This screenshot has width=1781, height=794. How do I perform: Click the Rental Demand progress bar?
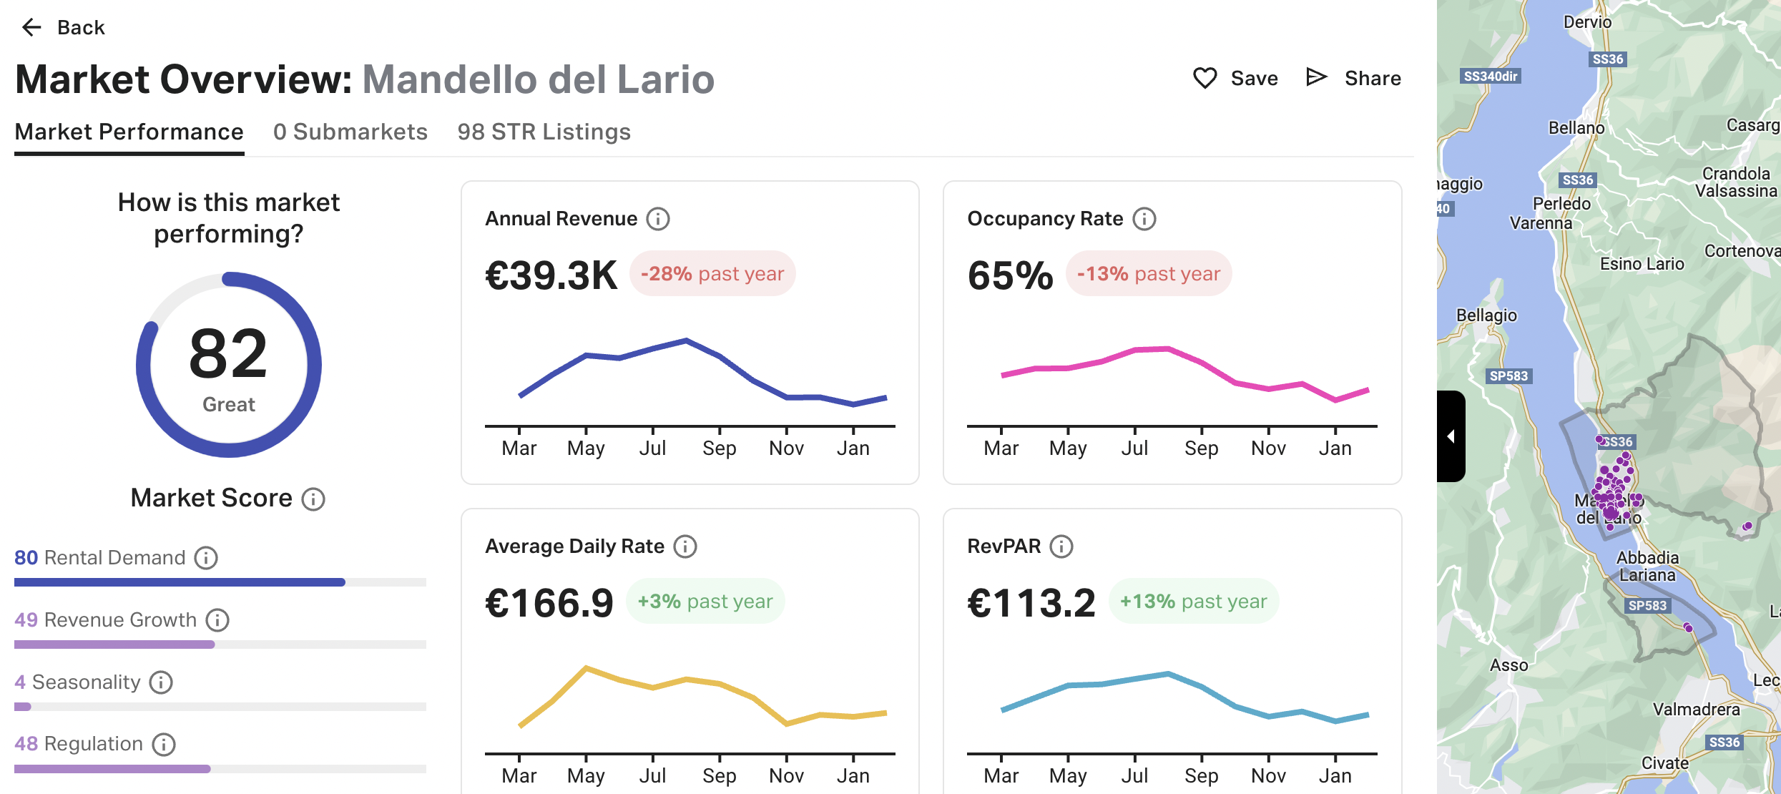(x=220, y=582)
